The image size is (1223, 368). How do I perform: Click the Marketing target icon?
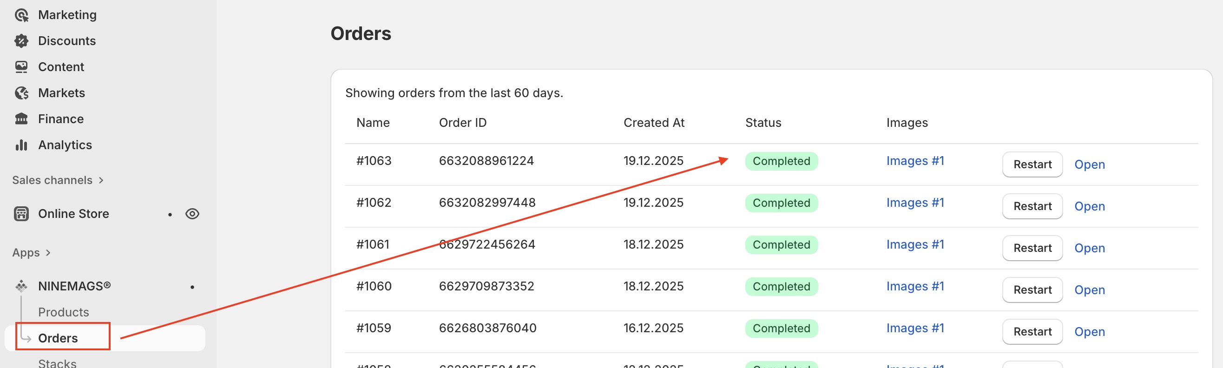point(21,15)
